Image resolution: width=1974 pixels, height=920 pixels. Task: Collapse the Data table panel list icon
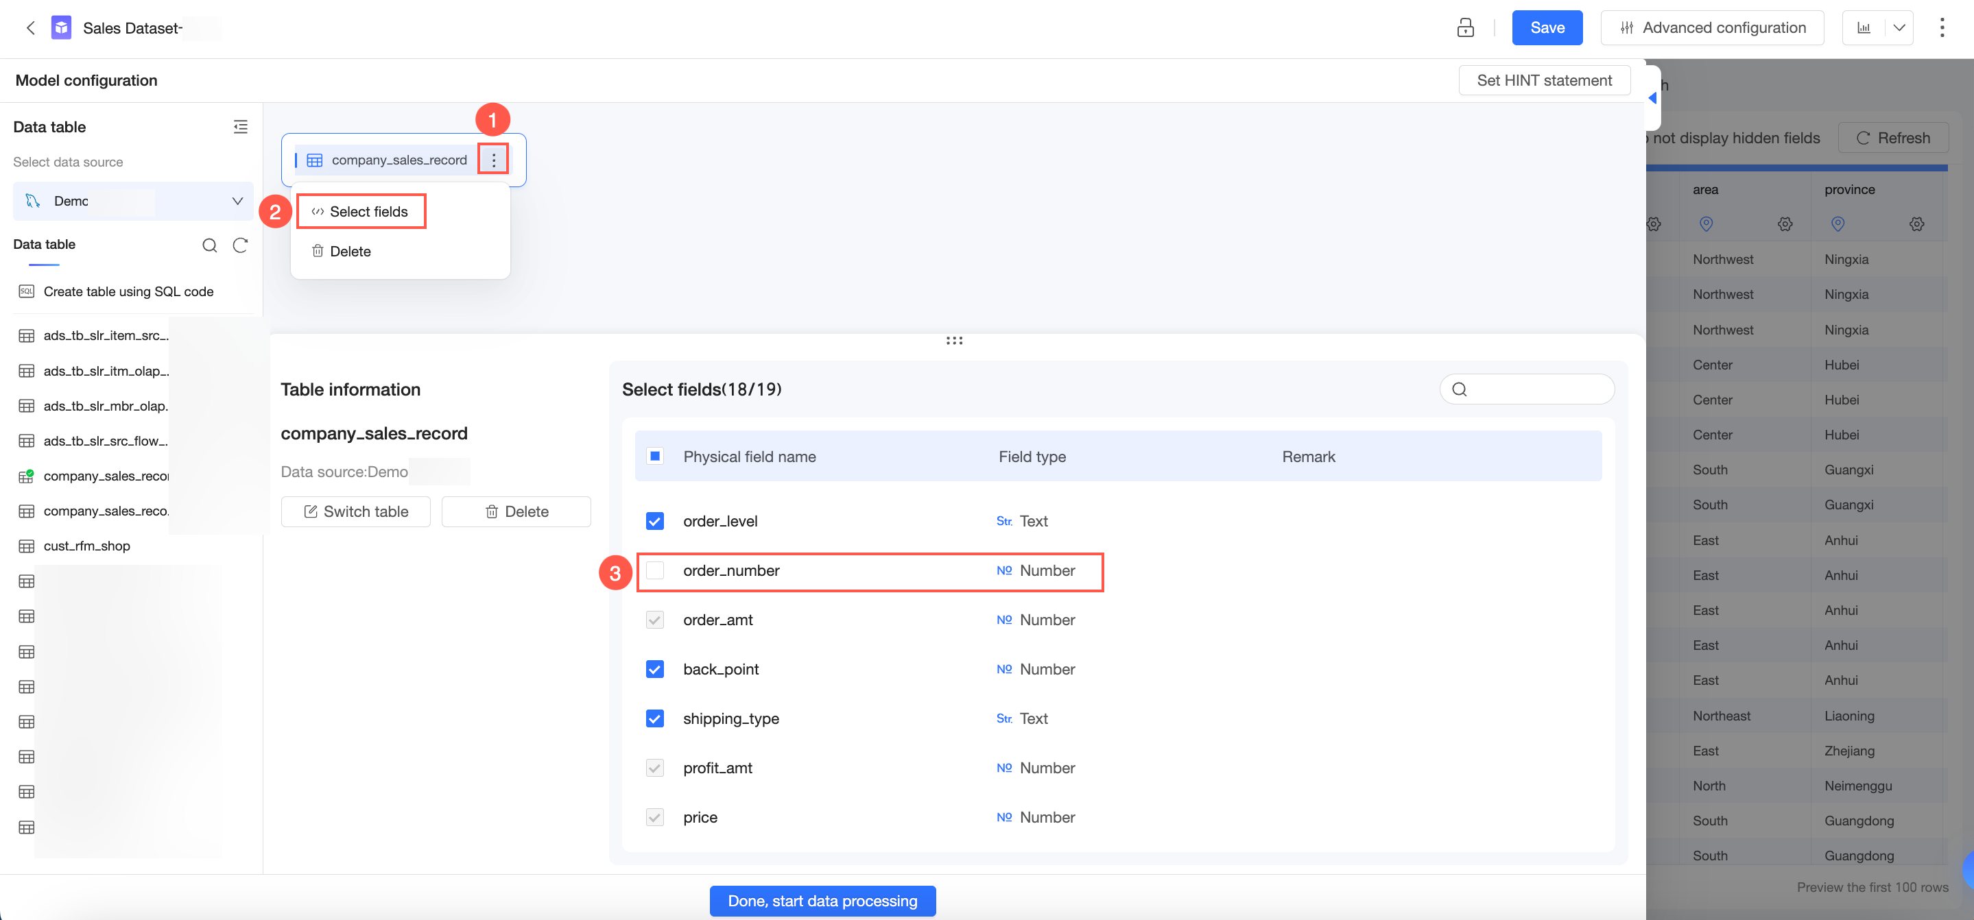241,127
